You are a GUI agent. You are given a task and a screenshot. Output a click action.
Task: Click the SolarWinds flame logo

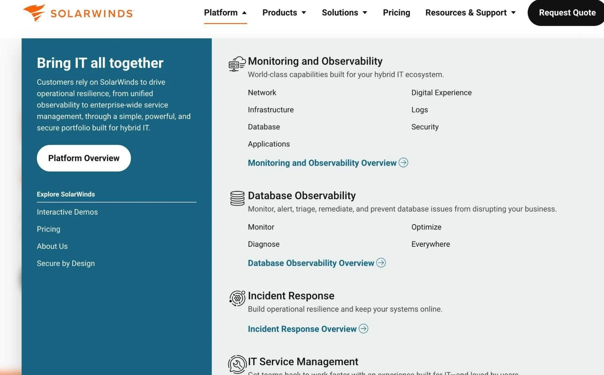pos(34,13)
